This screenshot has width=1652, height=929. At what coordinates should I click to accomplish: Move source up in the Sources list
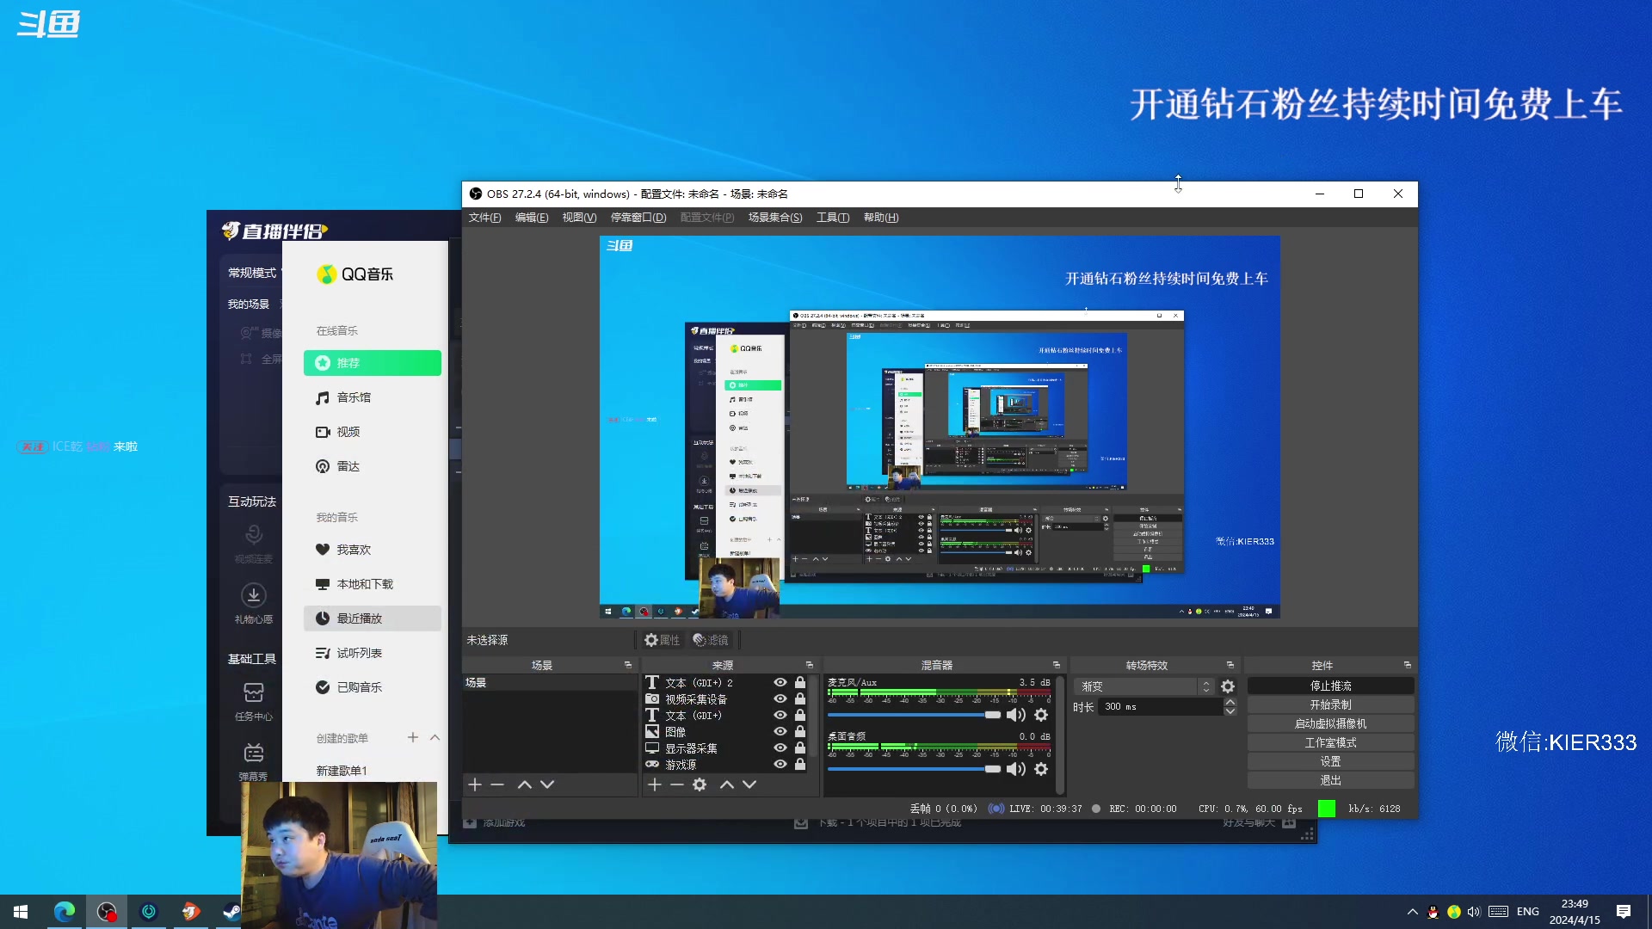[727, 784]
